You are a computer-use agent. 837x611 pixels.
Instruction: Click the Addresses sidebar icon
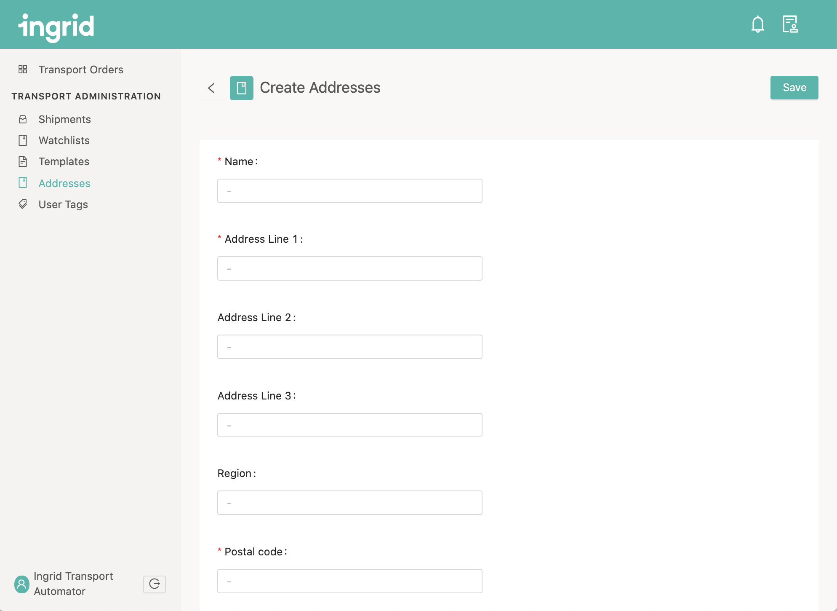[x=23, y=183]
